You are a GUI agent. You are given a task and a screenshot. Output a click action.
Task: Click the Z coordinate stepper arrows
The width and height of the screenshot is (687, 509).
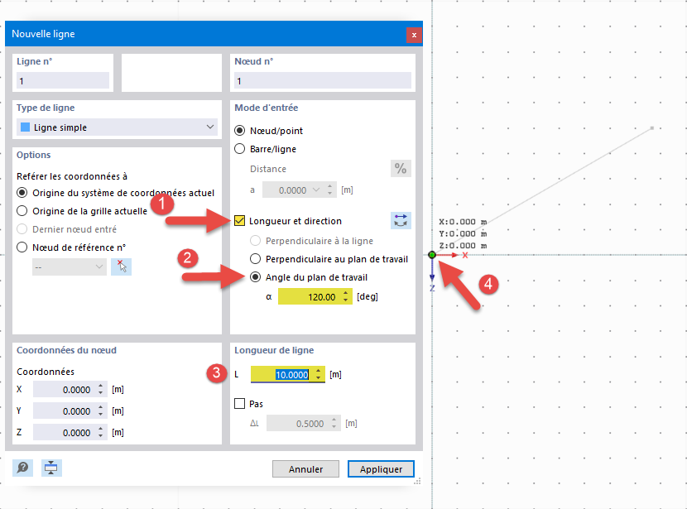point(101,432)
